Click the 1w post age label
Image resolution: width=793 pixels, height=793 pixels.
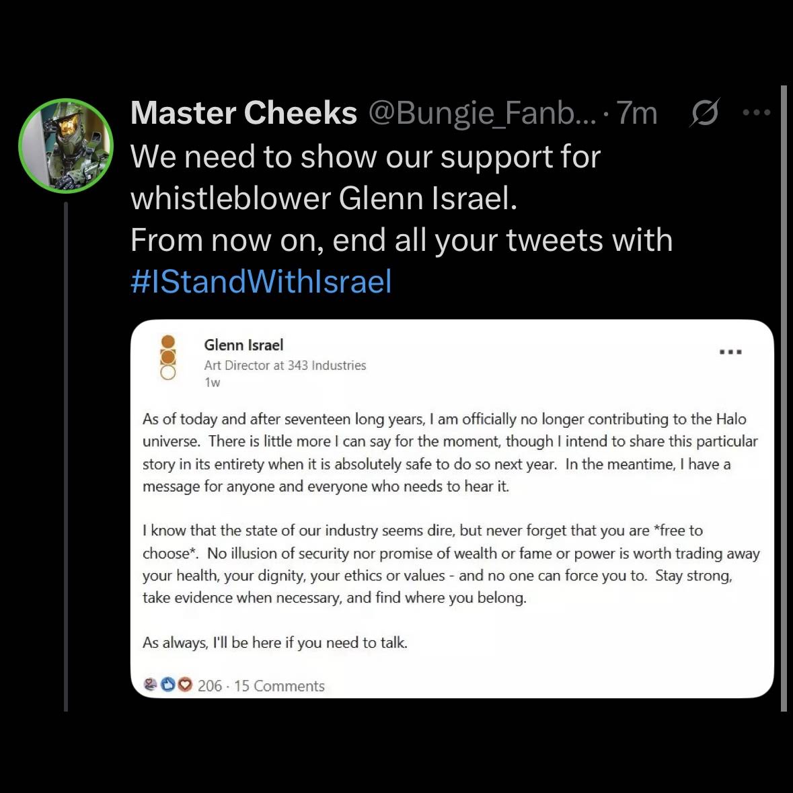coord(213,382)
